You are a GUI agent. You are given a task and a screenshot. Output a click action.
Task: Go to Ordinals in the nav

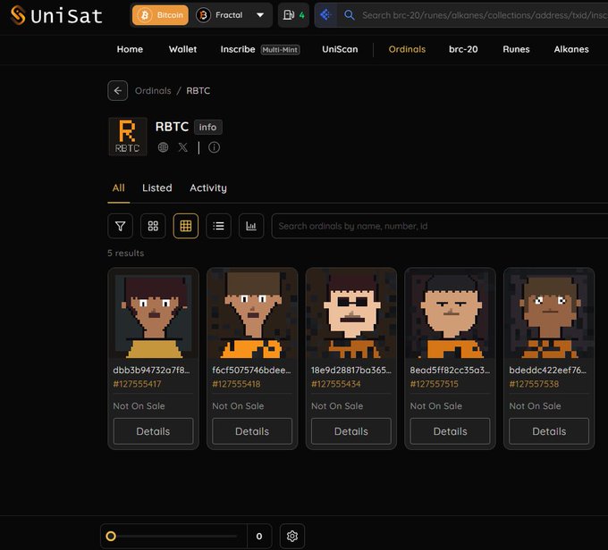click(x=407, y=49)
